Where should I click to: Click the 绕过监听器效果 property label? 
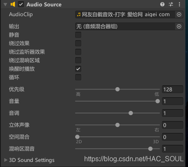27,52
